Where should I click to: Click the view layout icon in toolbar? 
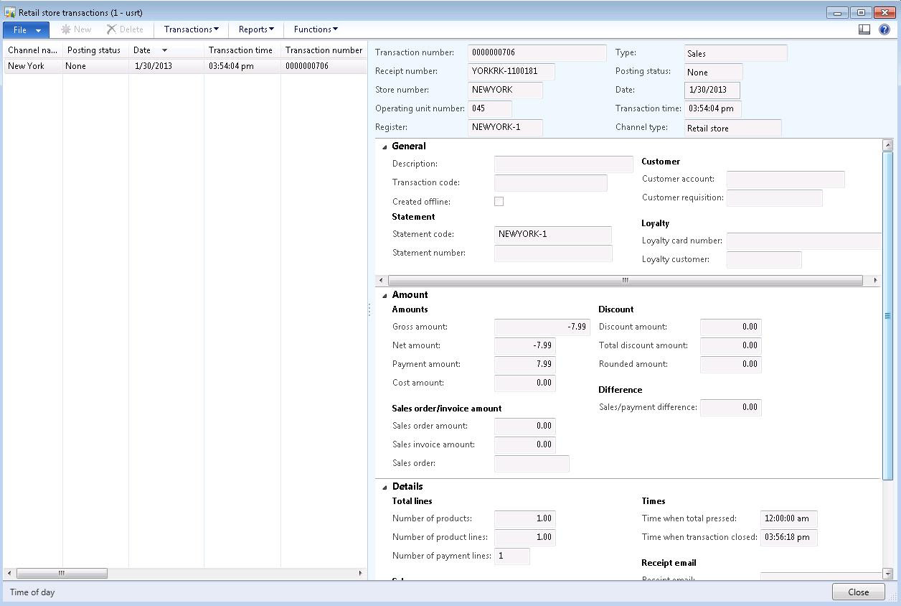pyautogui.click(x=864, y=29)
